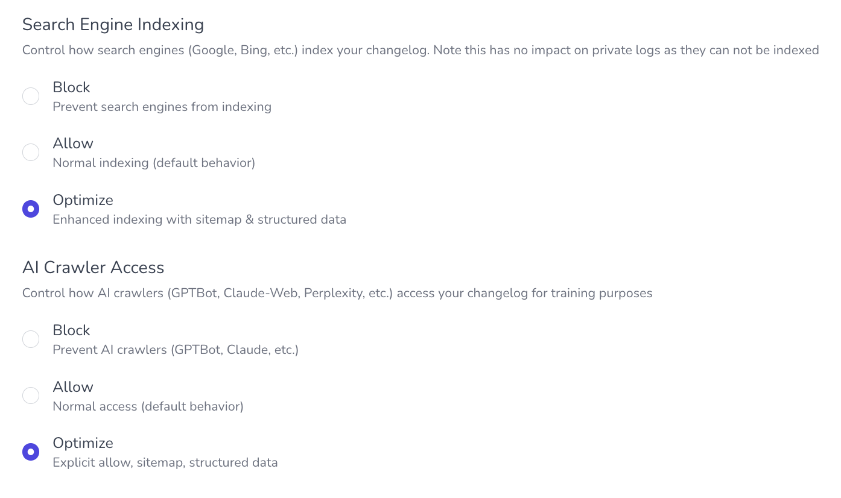Click "Prevent AI crawlers (GPTBot, Claude, etc.)" text
The height and width of the screenshot is (498, 841).
click(x=176, y=350)
